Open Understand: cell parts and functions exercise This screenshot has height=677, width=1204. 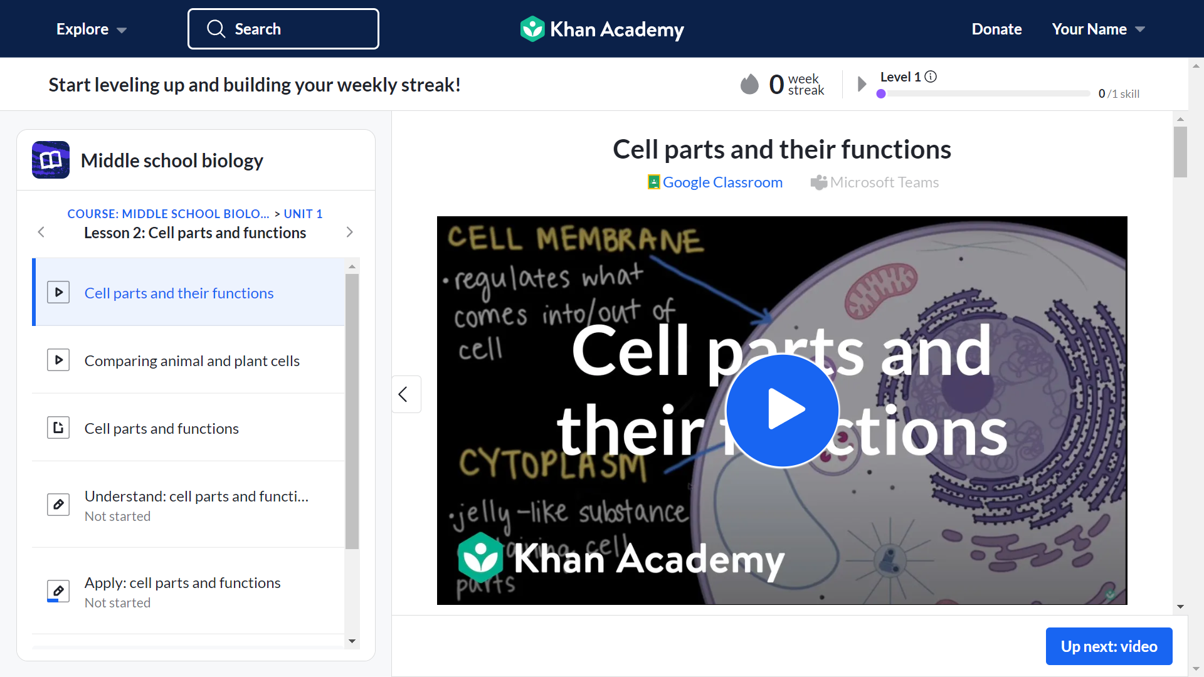pos(189,505)
